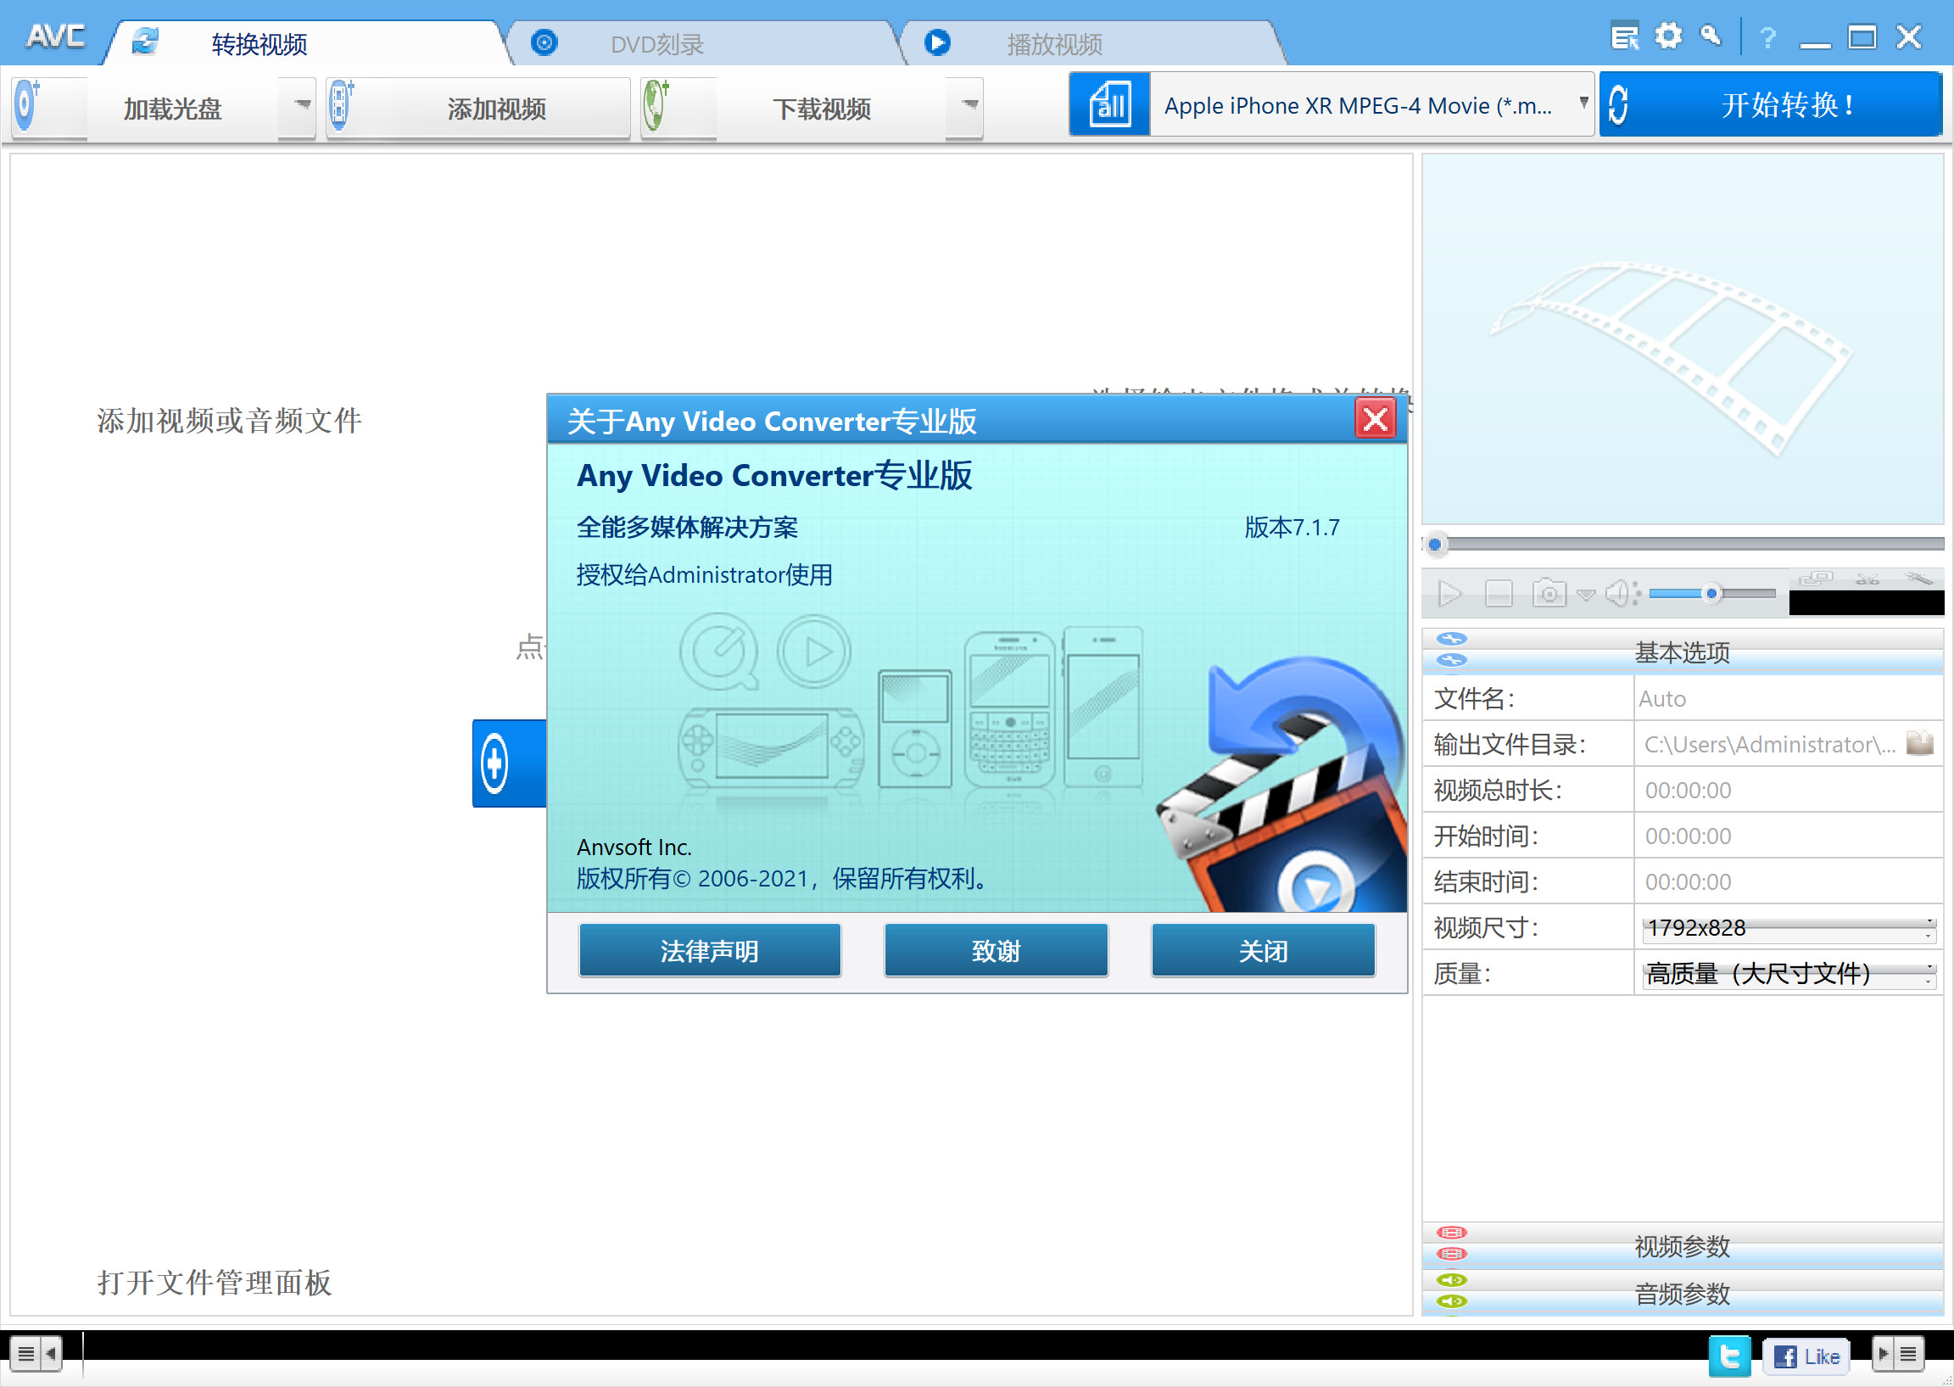This screenshot has width=1954, height=1387.
Task: Click the blue plus add-file button behind dialog
Action: pos(509,763)
